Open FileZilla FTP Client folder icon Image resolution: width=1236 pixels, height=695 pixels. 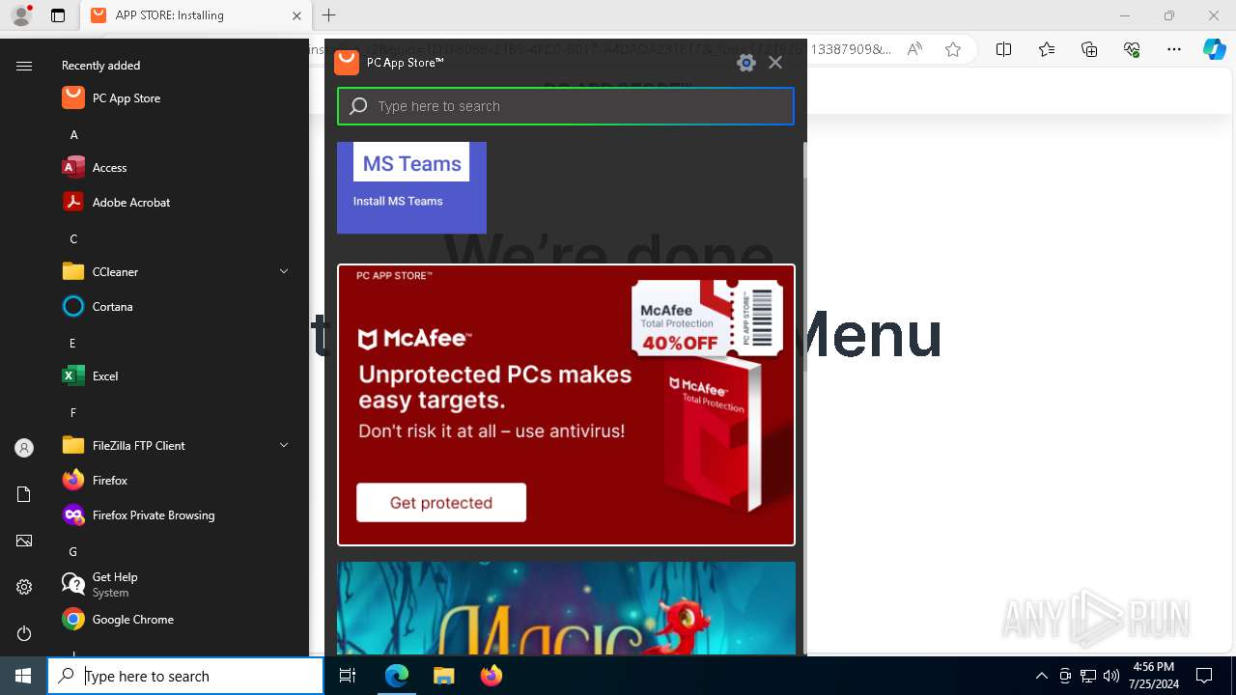click(x=73, y=445)
